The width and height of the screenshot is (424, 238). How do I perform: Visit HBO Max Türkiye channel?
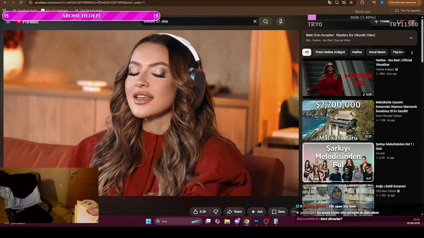tap(386, 191)
